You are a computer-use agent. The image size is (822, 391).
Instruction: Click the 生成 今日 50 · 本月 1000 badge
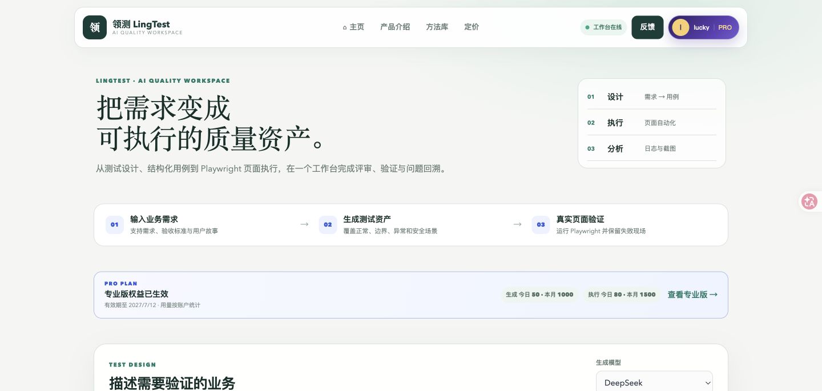coord(539,295)
